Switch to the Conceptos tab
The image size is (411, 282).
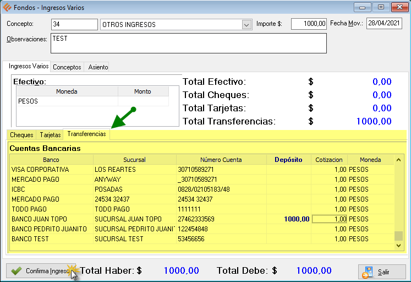pyautogui.click(x=67, y=67)
